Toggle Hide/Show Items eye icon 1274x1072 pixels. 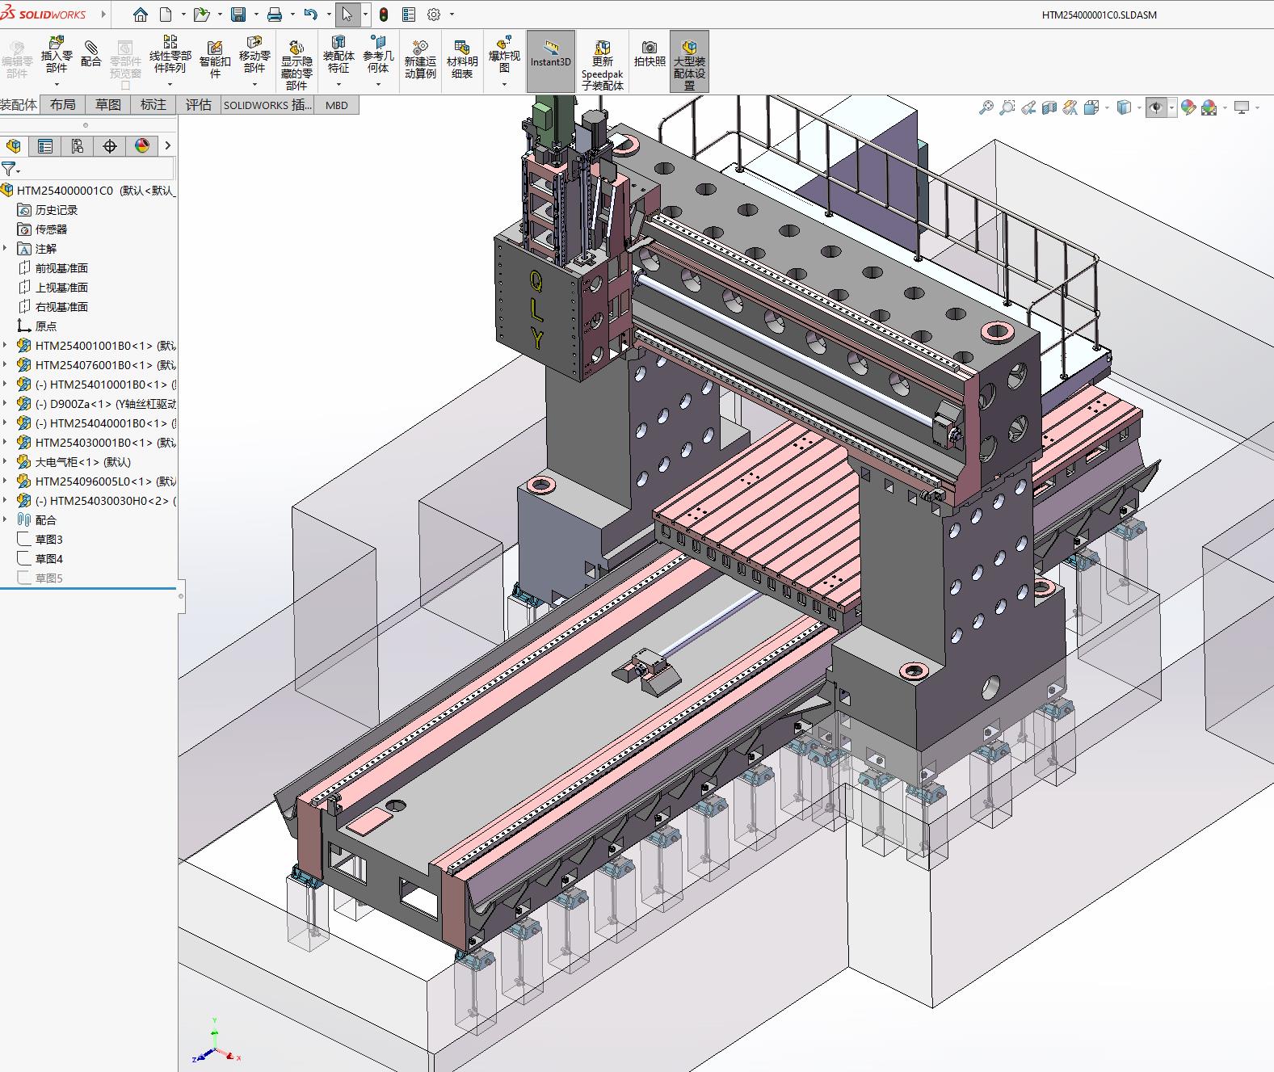(1157, 107)
